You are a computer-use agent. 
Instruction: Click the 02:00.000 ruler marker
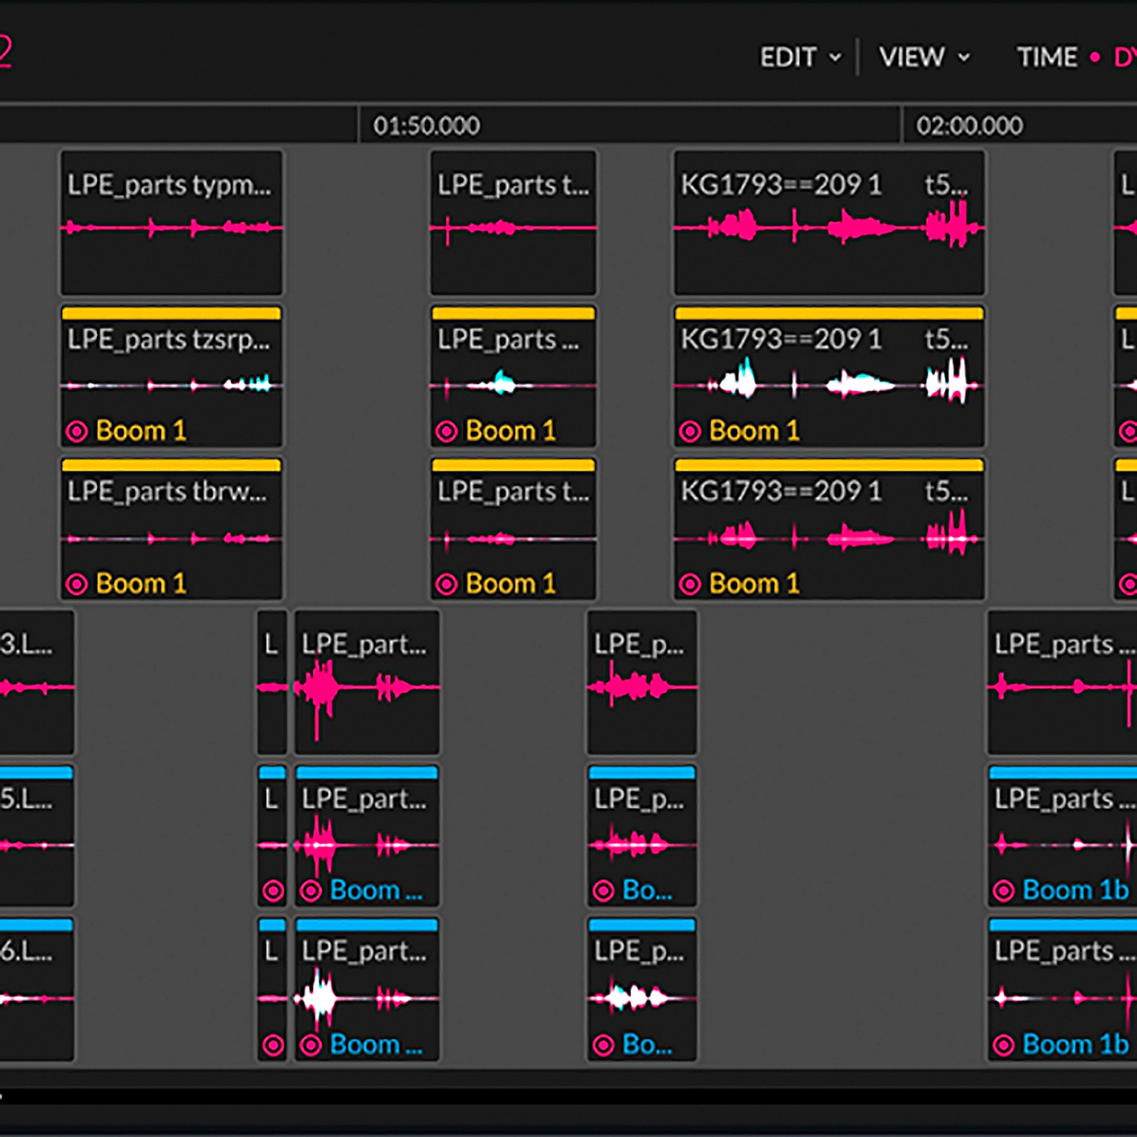(x=969, y=125)
